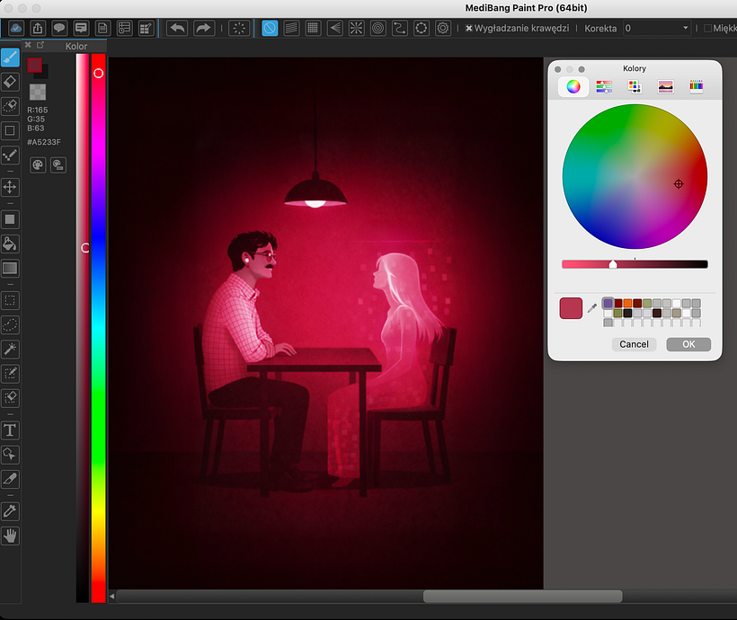Activate the Magic Wand tool
Screen dimensions: 737x620
coord(11,349)
